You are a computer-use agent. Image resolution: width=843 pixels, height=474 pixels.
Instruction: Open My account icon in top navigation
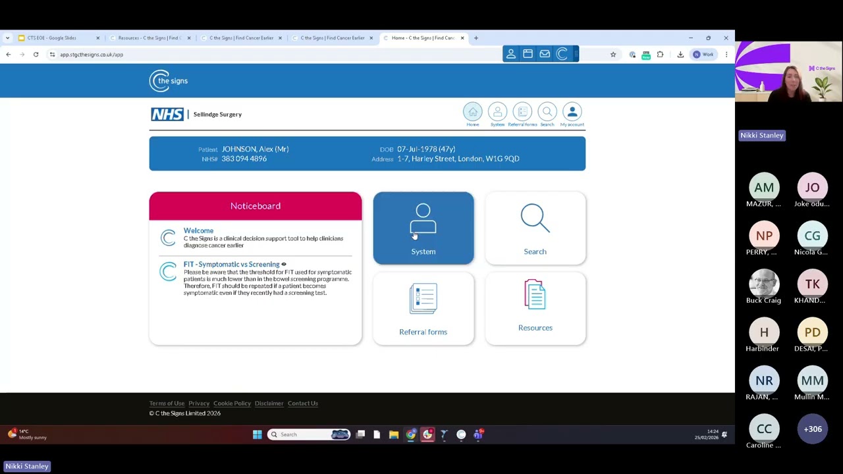pyautogui.click(x=572, y=112)
